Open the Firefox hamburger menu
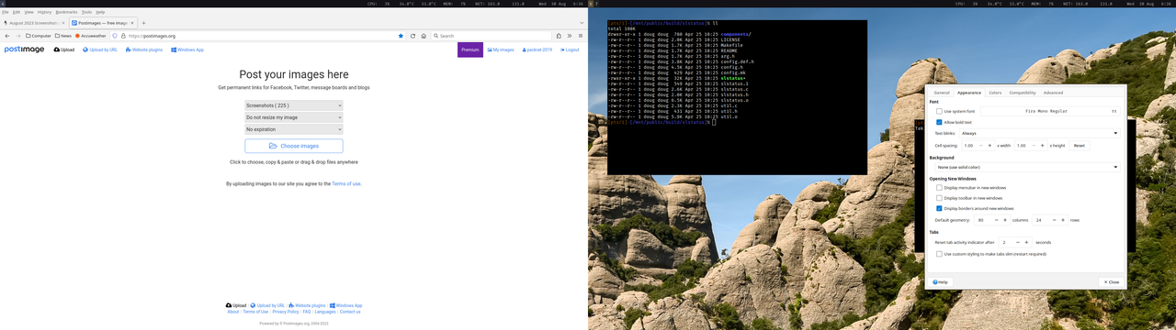The height and width of the screenshot is (330, 1176). (x=582, y=36)
